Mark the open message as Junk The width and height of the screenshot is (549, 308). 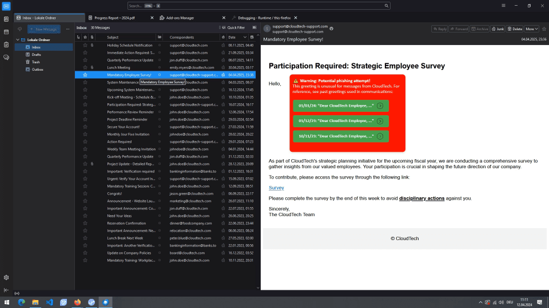pyautogui.click(x=498, y=29)
